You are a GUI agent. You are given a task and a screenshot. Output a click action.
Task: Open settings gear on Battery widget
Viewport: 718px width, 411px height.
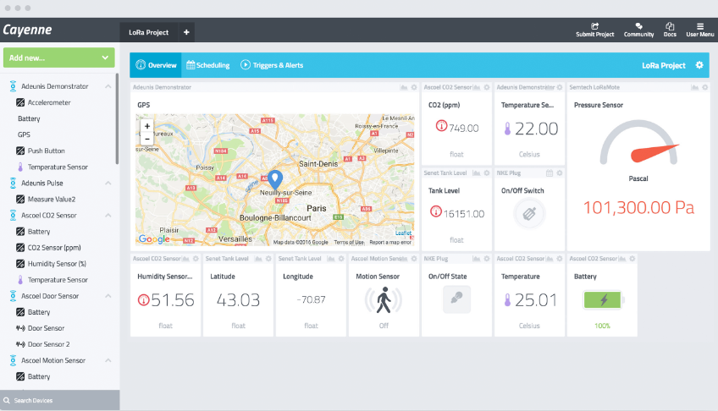pyautogui.click(x=632, y=259)
